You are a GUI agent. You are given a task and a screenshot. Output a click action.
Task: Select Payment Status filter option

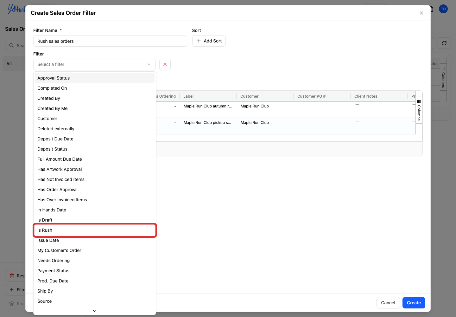pos(95,271)
